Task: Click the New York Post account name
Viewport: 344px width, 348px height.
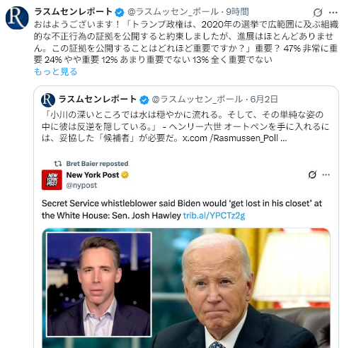Action: (93, 175)
